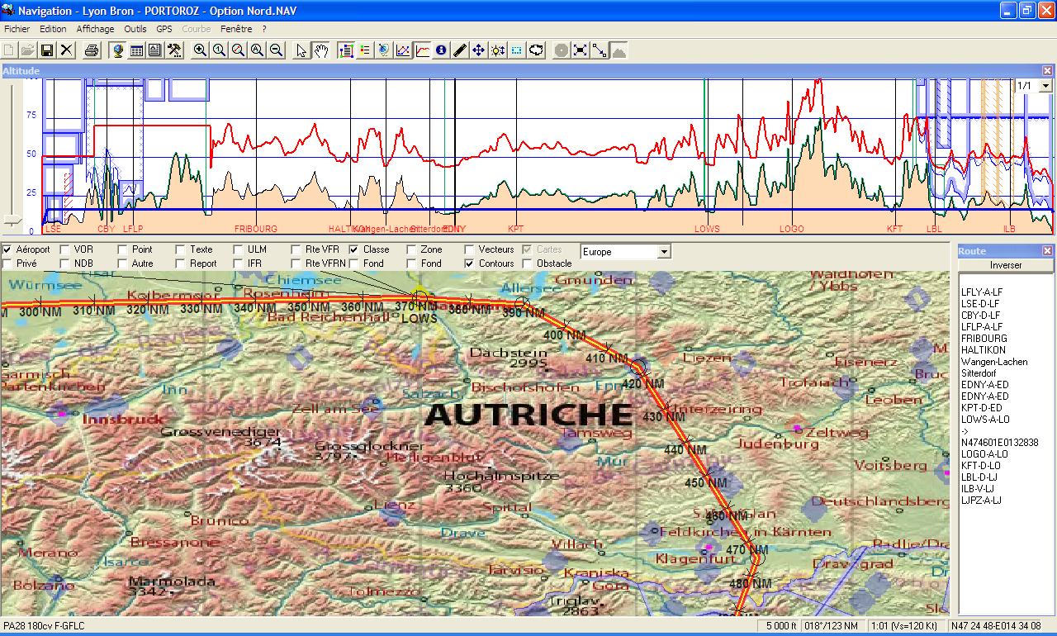
Task: Select the arrow pointer tool
Action: [x=301, y=50]
